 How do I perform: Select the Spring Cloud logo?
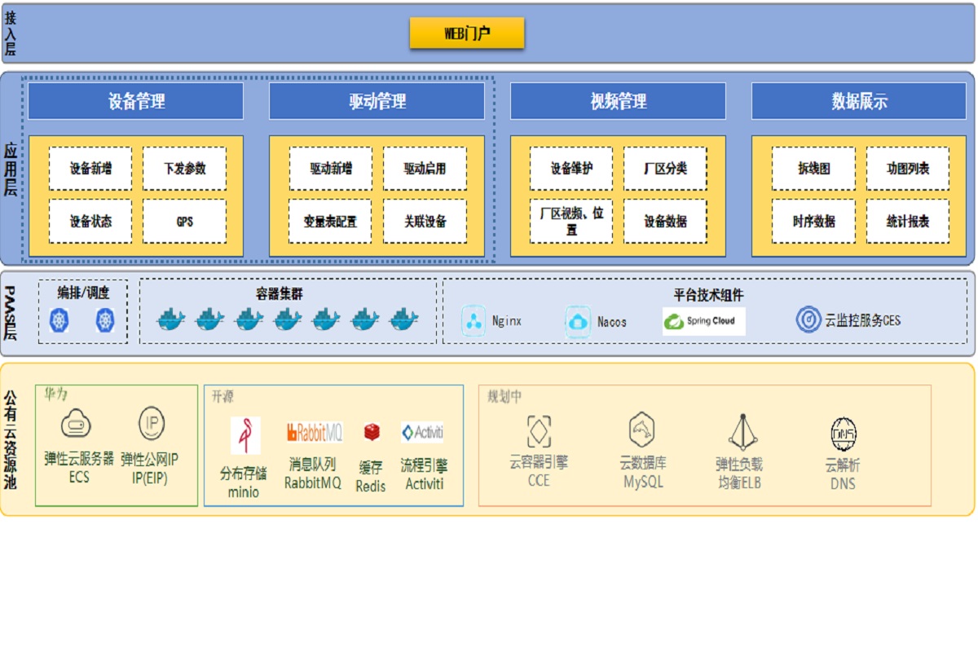coord(704,321)
